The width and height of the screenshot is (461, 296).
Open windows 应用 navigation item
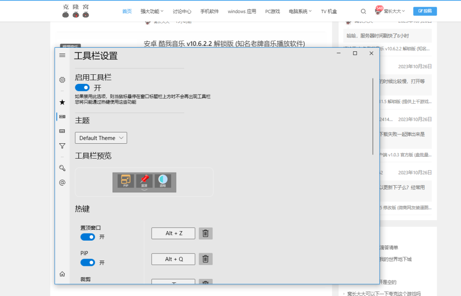242,11
